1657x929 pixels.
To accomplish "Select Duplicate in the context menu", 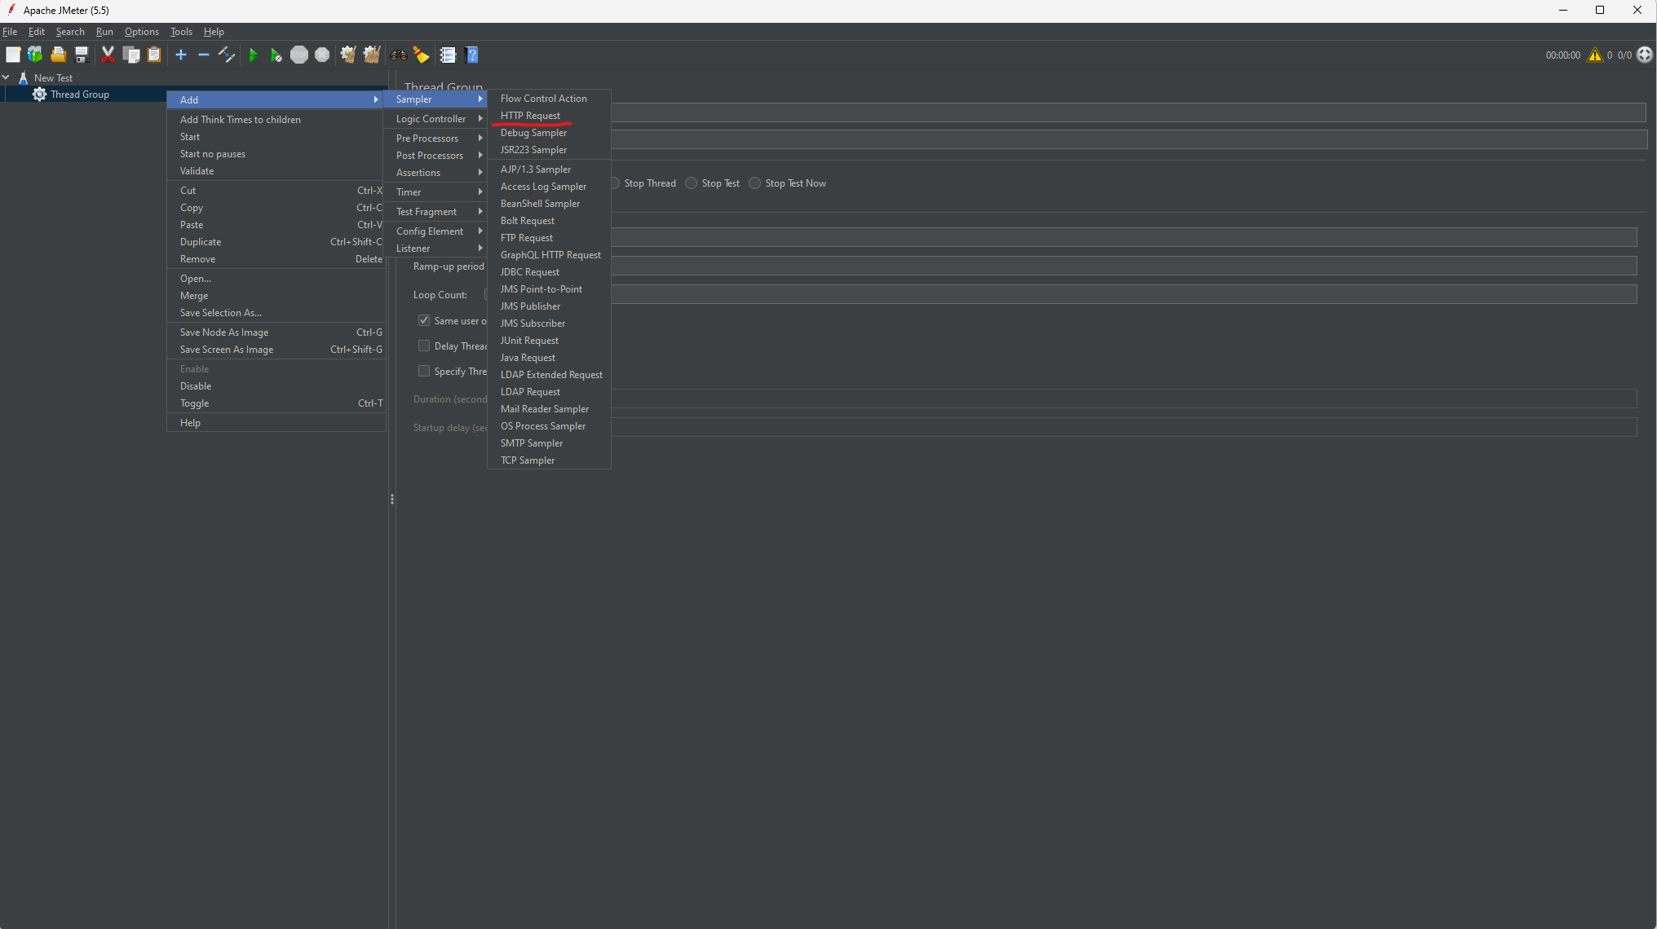I will point(201,242).
